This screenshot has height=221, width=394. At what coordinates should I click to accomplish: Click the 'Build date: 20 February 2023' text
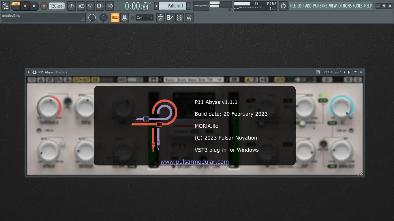231,114
